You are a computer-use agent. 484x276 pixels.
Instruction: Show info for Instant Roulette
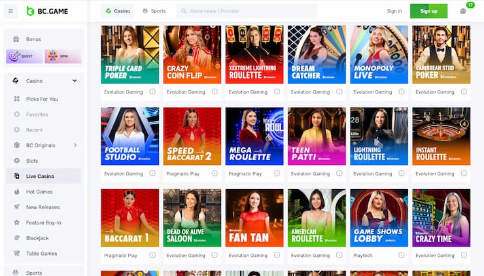coord(464,173)
